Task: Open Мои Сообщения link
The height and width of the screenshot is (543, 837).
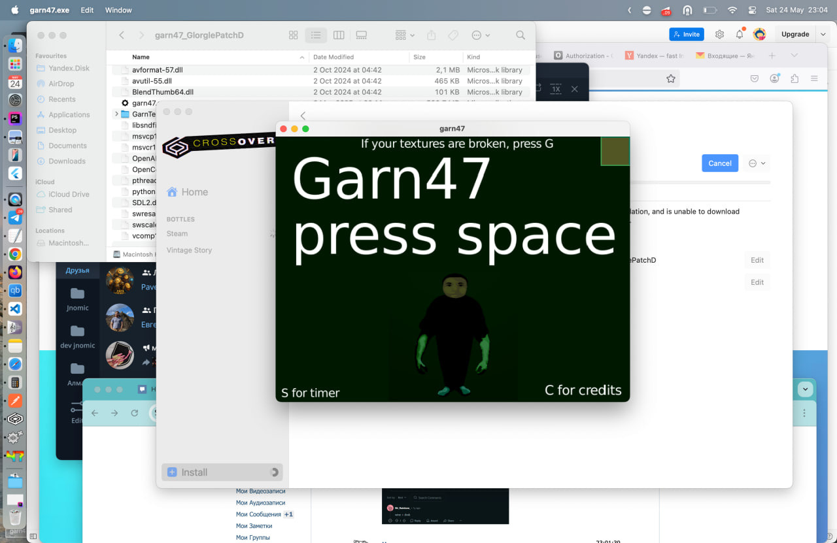Action: pyautogui.click(x=259, y=514)
